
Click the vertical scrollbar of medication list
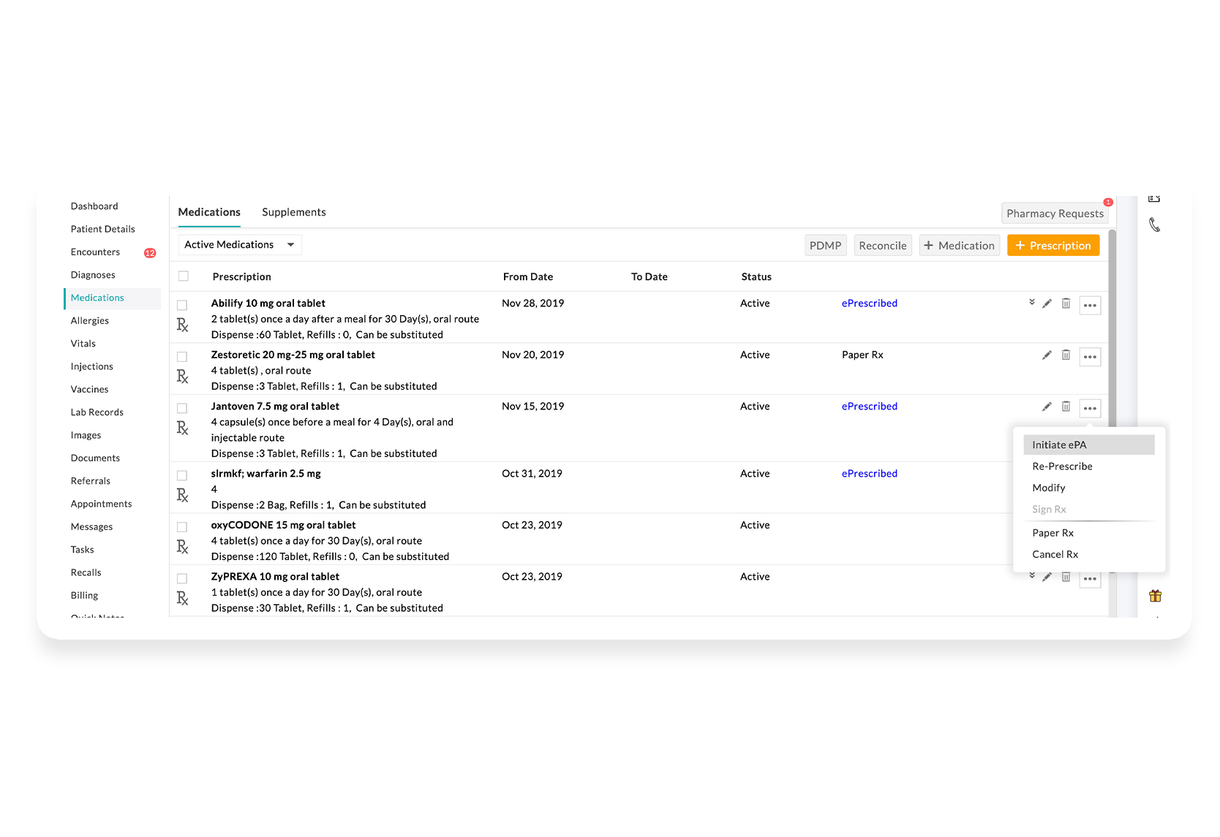(1112, 329)
